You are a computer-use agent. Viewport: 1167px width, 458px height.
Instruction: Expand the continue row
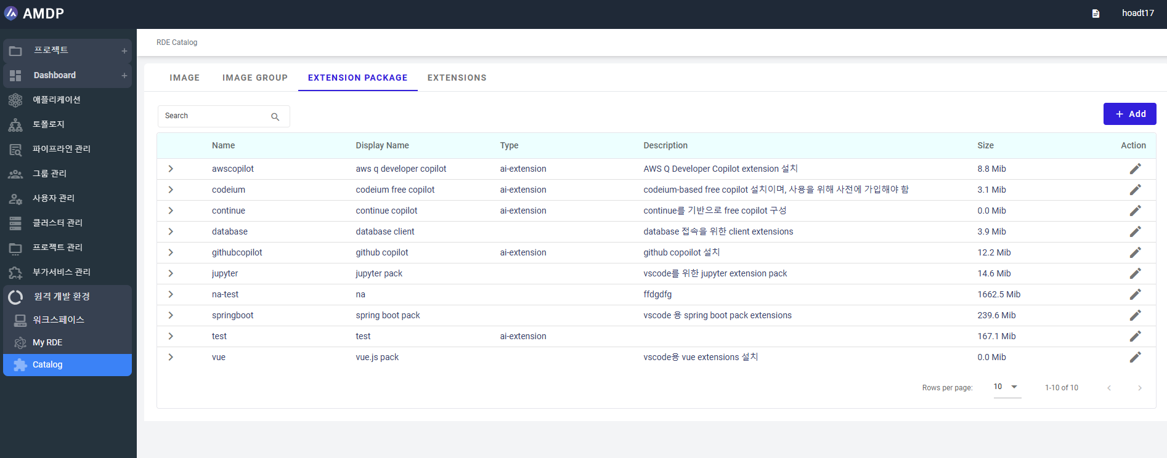[171, 211]
